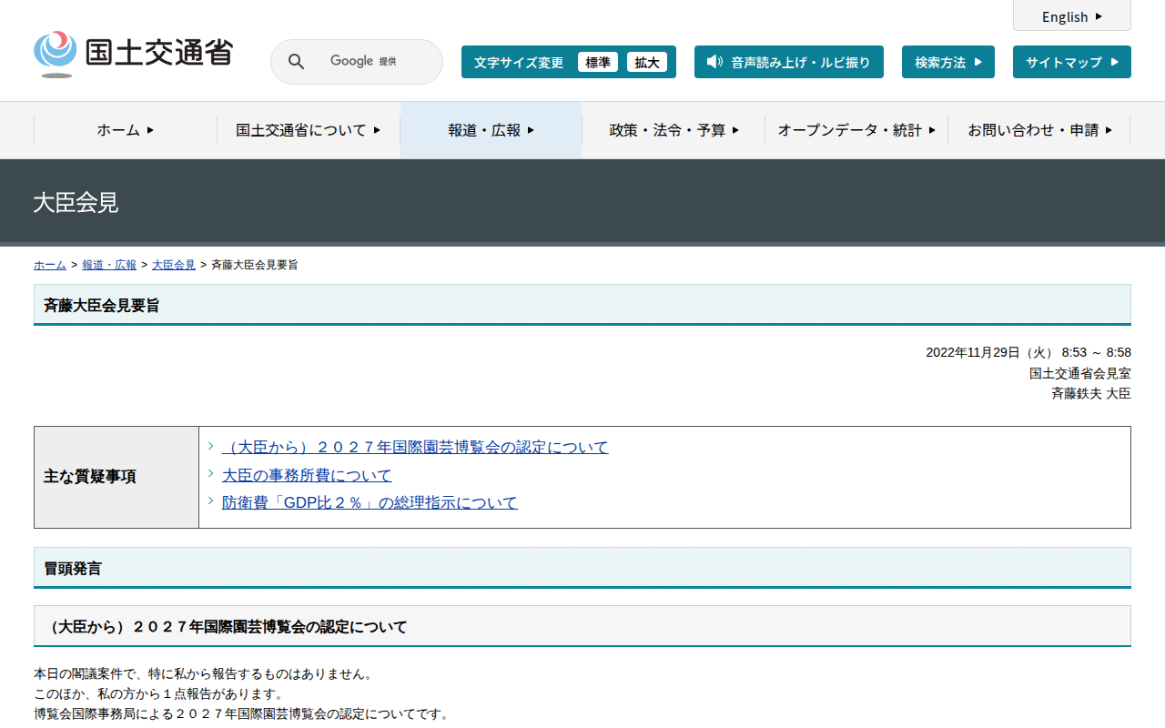Click the arrow icon beside 大臣の事務所費について

tap(211, 473)
